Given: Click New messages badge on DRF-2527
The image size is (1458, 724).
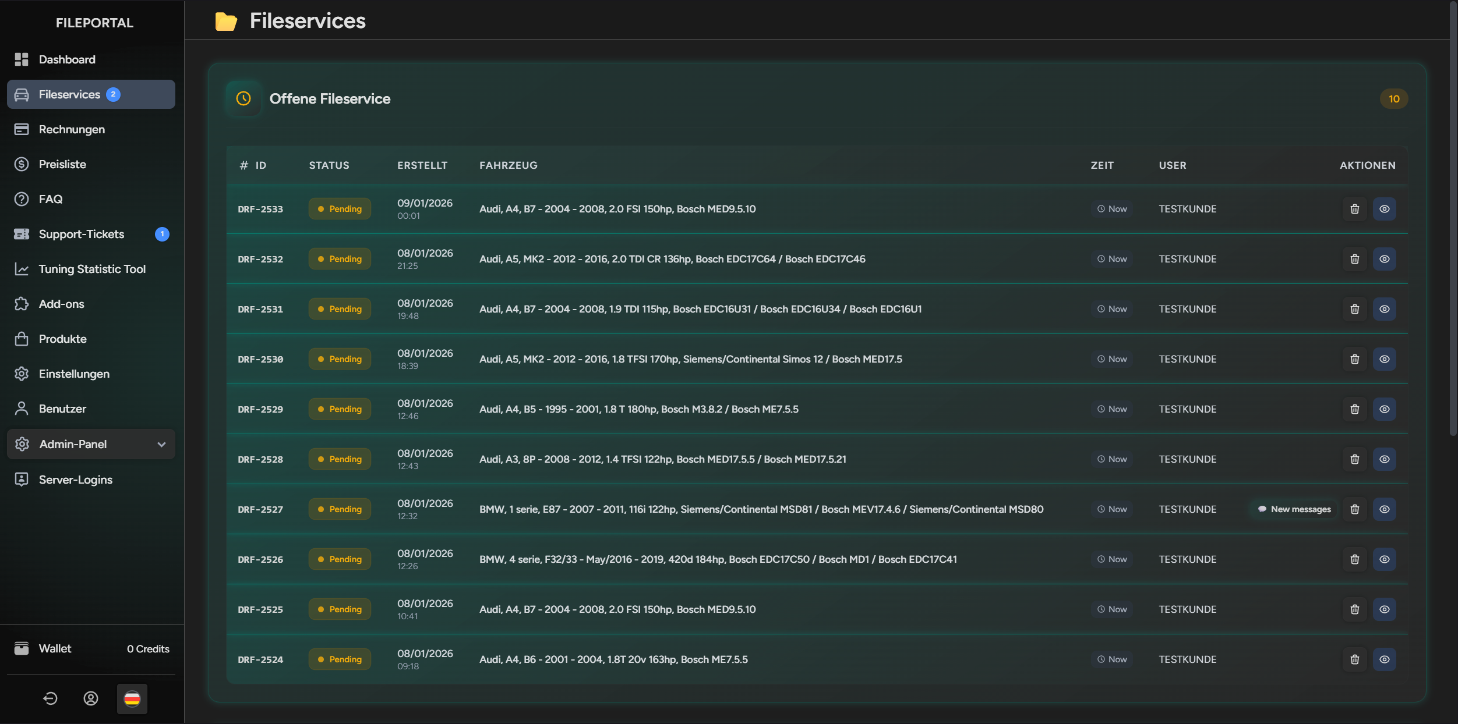Looking at the screenshot, I should [x=1294, y=509].
